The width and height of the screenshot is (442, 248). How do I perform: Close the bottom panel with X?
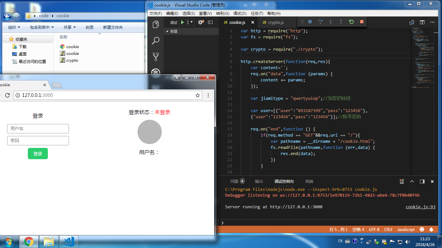coord(432,181)
